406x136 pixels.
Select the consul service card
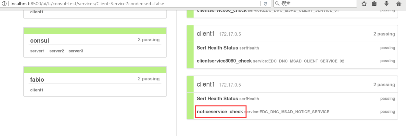[95, 42]
